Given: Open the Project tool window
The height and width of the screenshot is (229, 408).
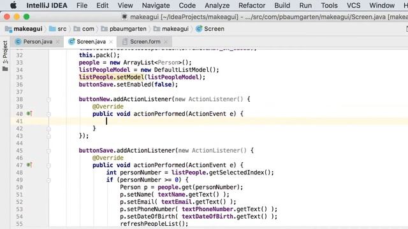Looking at the screenshot, I should (5, 52).
